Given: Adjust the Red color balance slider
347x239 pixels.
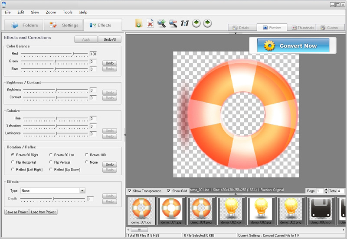Looking at the screenshot, I should 54,54.
